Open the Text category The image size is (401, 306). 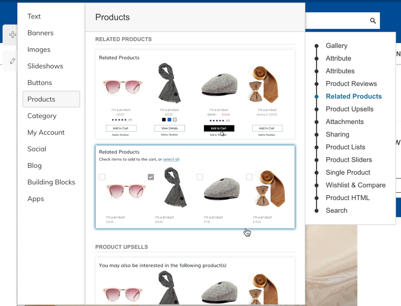coord(34,17)
